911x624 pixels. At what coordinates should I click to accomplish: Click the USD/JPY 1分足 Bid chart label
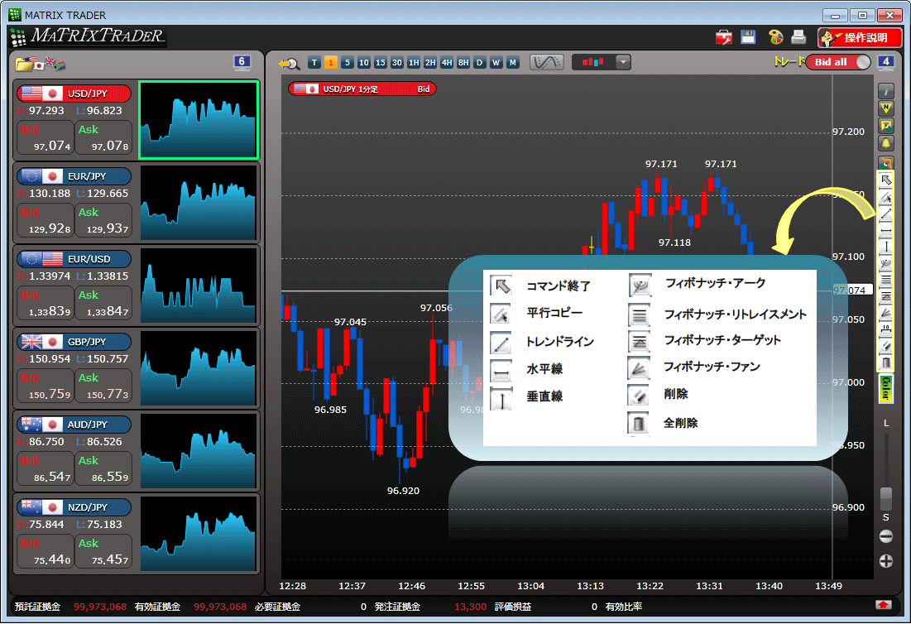(x=362, y=89)
